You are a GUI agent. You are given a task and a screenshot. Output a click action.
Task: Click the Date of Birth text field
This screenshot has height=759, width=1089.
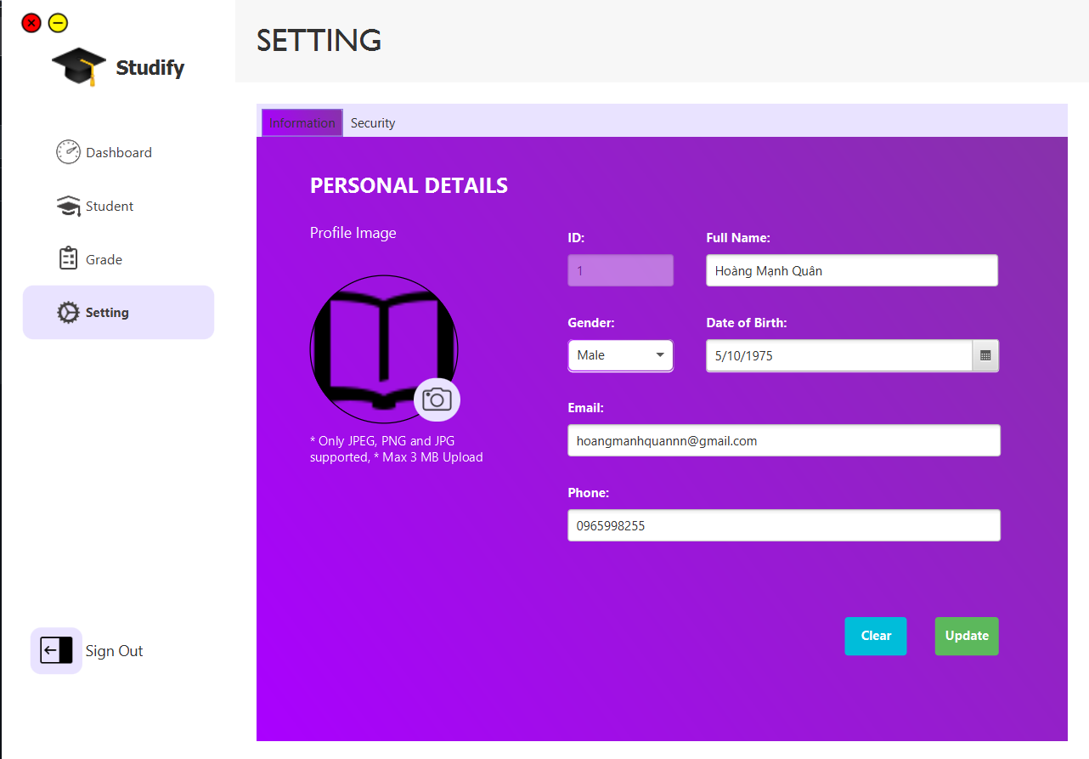point(839,355)
